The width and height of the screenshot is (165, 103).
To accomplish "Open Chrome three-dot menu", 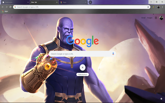I will [x=162, y=7].
